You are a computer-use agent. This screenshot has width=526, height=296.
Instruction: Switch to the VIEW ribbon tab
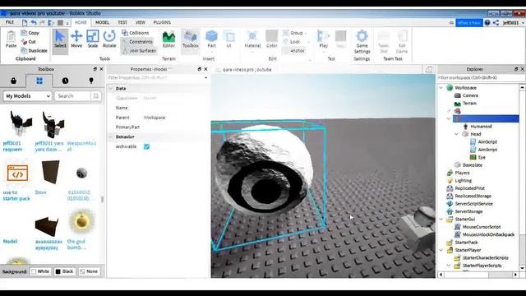(x=141, y=22)
